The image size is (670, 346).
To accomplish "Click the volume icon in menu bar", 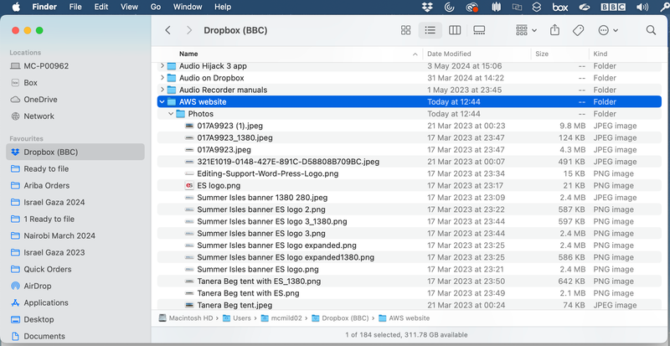I will tap(642, 7).
